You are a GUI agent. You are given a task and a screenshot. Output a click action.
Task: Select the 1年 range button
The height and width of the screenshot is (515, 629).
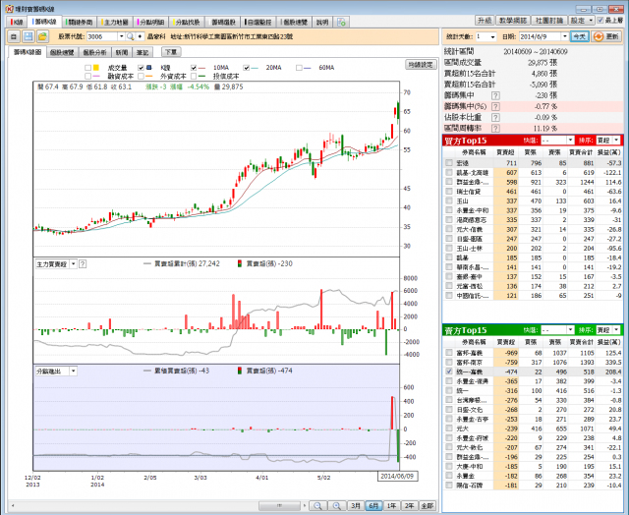[391, 506]
